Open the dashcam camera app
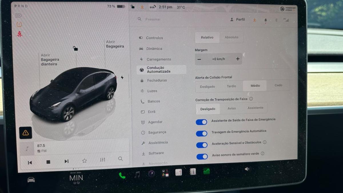343x193 pixels. (x=151, y=174)
